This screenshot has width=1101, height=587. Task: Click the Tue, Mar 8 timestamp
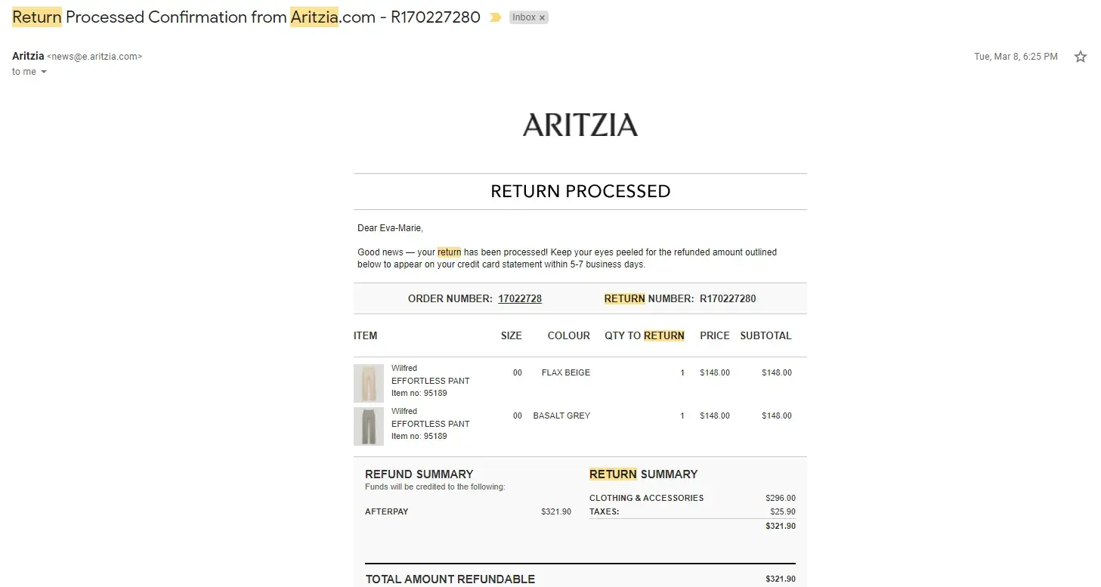click(x=1015, y=57)
